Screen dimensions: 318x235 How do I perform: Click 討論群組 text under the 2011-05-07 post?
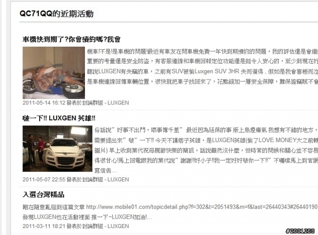pyautogui.click(x=95, y=179)
